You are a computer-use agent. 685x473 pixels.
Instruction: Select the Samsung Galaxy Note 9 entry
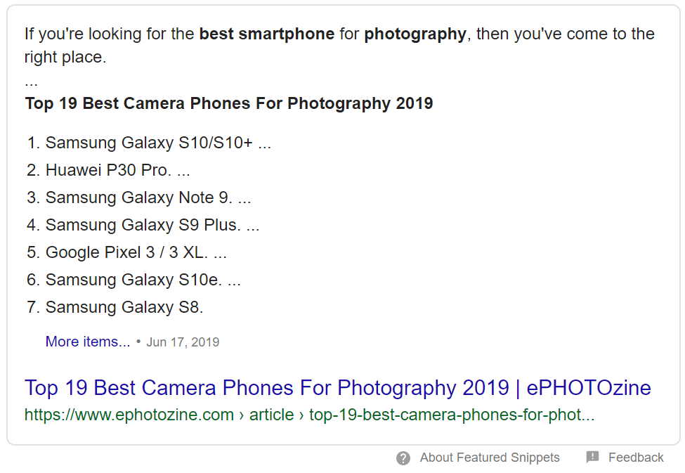(139, 197)
